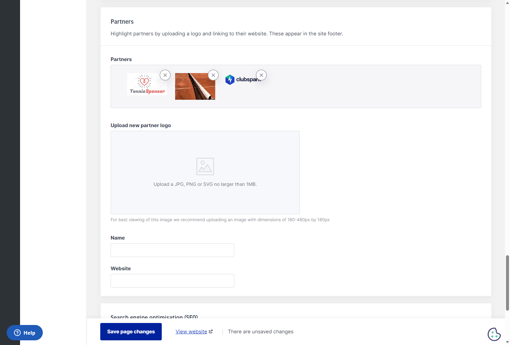Screen dimensions: 510x345
Task: Open the Help widget
Action: point(25,333)
